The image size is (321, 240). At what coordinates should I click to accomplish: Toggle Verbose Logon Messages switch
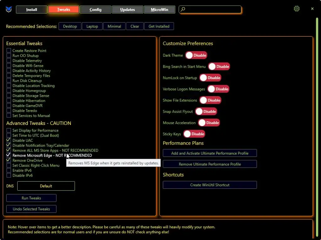pos(218,89)
